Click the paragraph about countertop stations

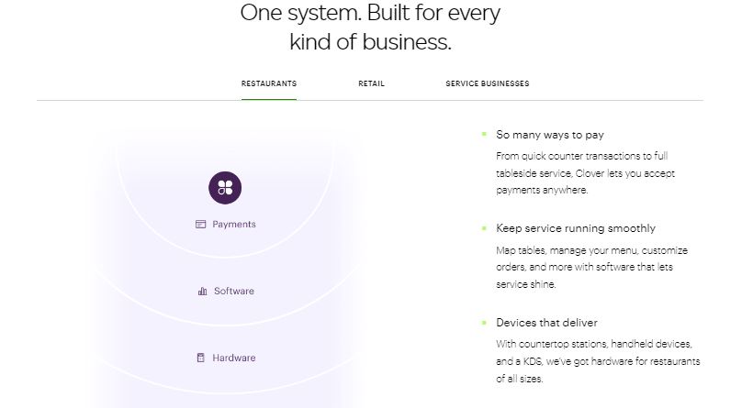click(x=598, y=361)
